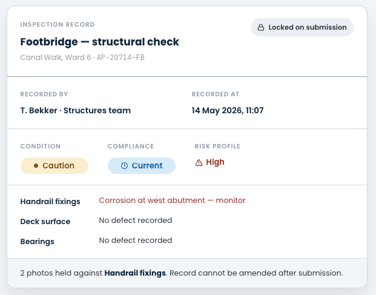The width and height of the screenshot is (376, 295).
Task: Select the AP-20714-FB reference code
Action: [x=120, y=58]
